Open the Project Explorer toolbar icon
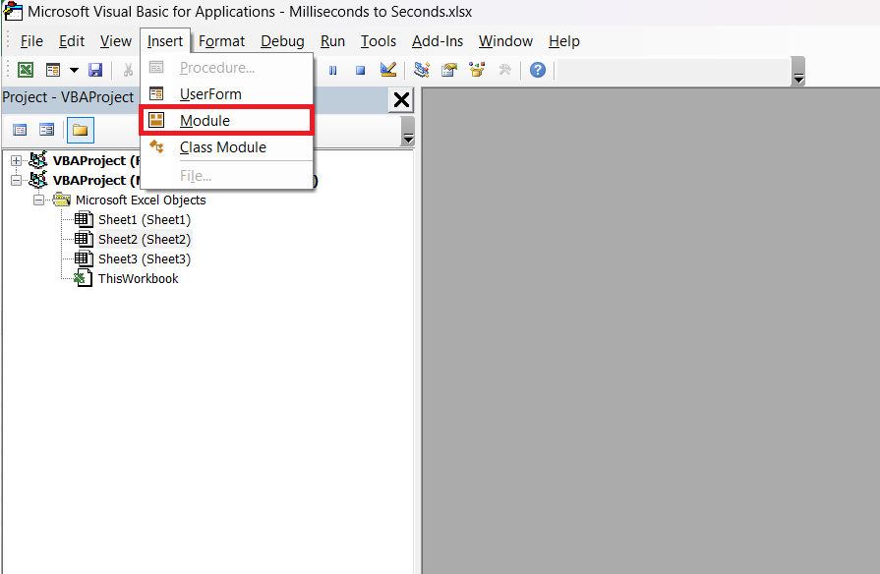Image resolution: width=880 pixels, height=574 pixels. (x=422, y=70)
